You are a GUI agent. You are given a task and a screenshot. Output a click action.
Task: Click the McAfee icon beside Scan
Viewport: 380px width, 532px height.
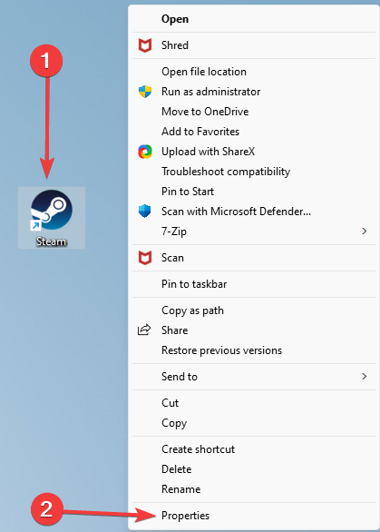(145, 258)
